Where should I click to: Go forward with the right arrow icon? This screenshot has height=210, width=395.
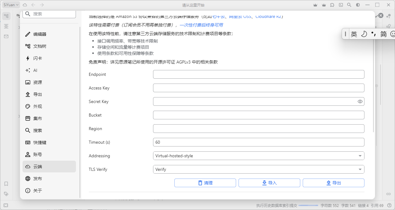coord(42,5)
